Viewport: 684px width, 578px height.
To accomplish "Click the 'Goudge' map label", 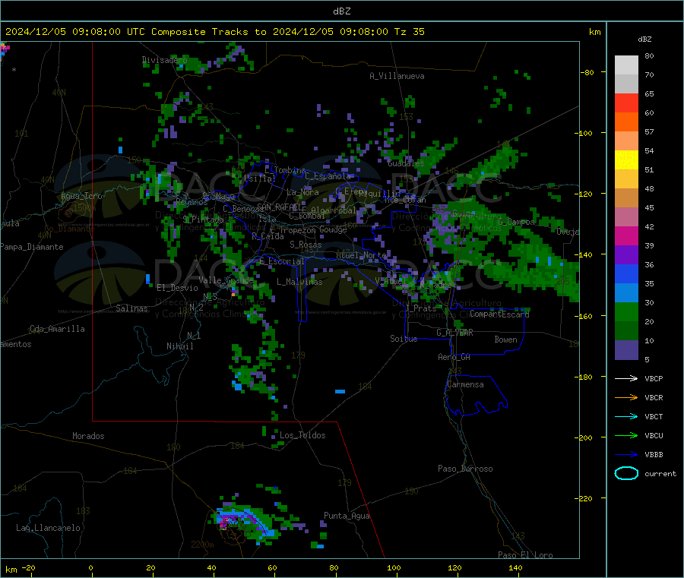I will [333, 229].
